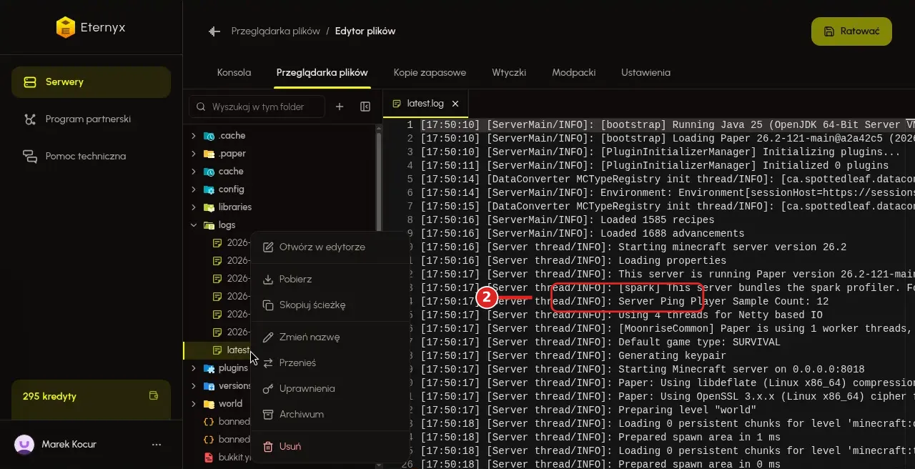Click the Ratować save button
The image size is (915, 469).
[851, 31]
